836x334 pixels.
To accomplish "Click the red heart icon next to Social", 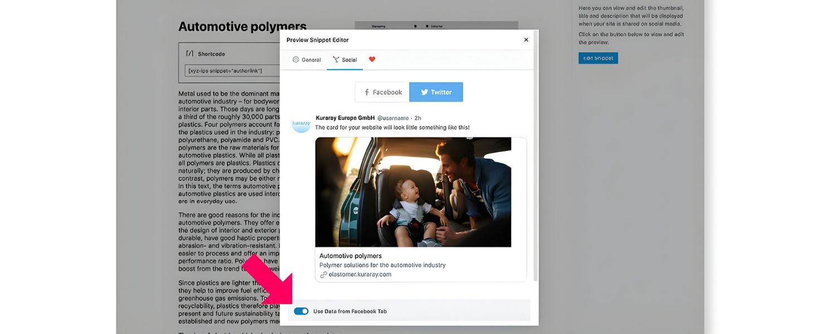I will pos(372,60).
